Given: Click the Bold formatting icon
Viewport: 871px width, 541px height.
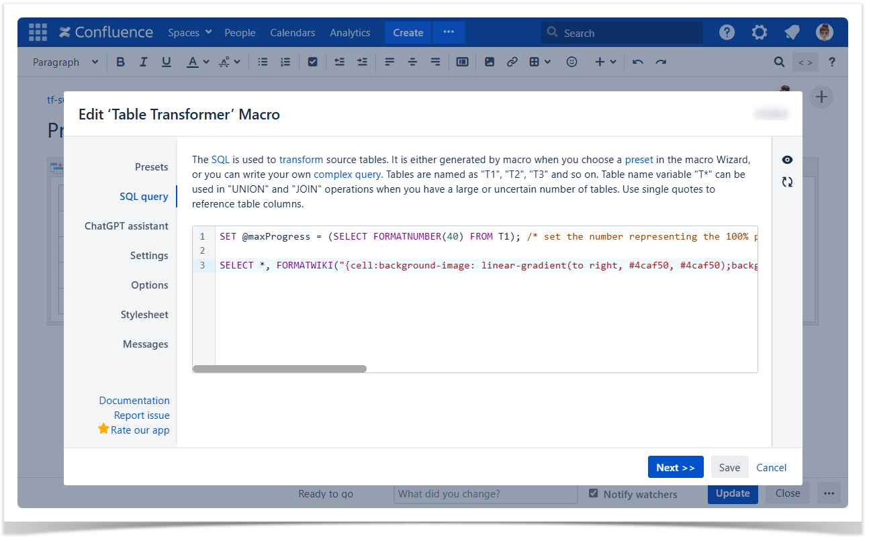Looking at the screenshot, I should click(x=121, y=62).
